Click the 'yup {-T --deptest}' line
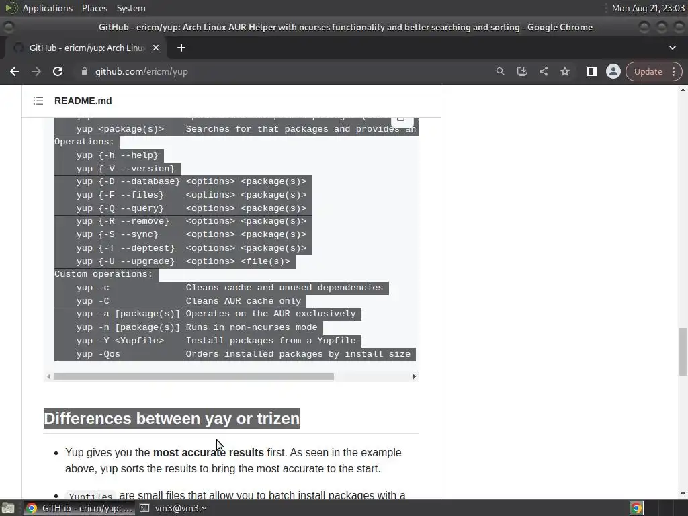 tap(191, 248)
